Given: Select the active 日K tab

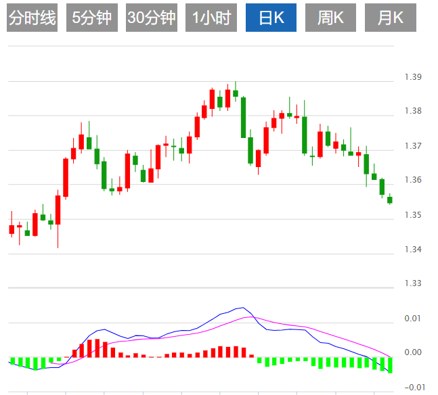Looking at the screenshot, I should point(271,18).
